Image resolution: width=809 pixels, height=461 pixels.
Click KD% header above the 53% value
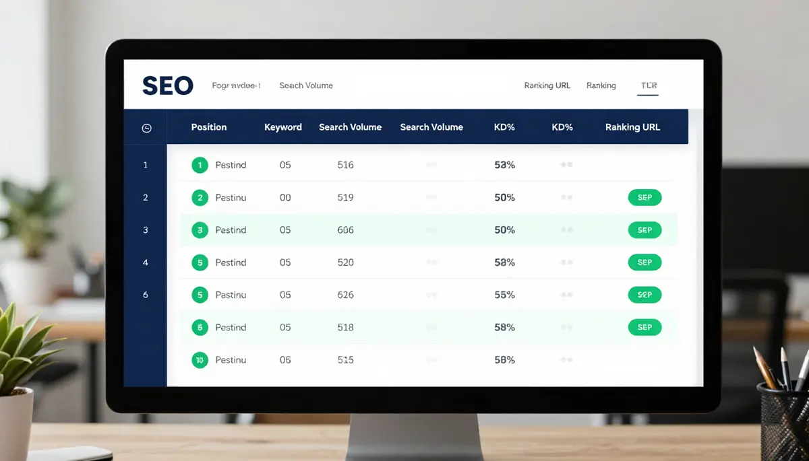pyautogui.click(x=504, y=127)
